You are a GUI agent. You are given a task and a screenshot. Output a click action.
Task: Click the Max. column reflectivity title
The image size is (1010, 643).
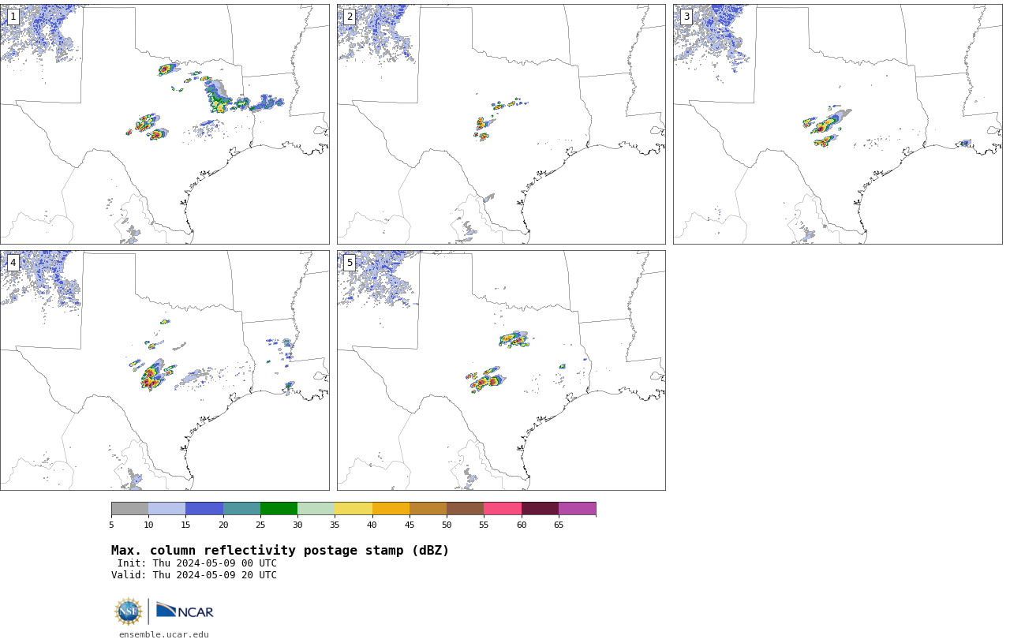point(280,551)
